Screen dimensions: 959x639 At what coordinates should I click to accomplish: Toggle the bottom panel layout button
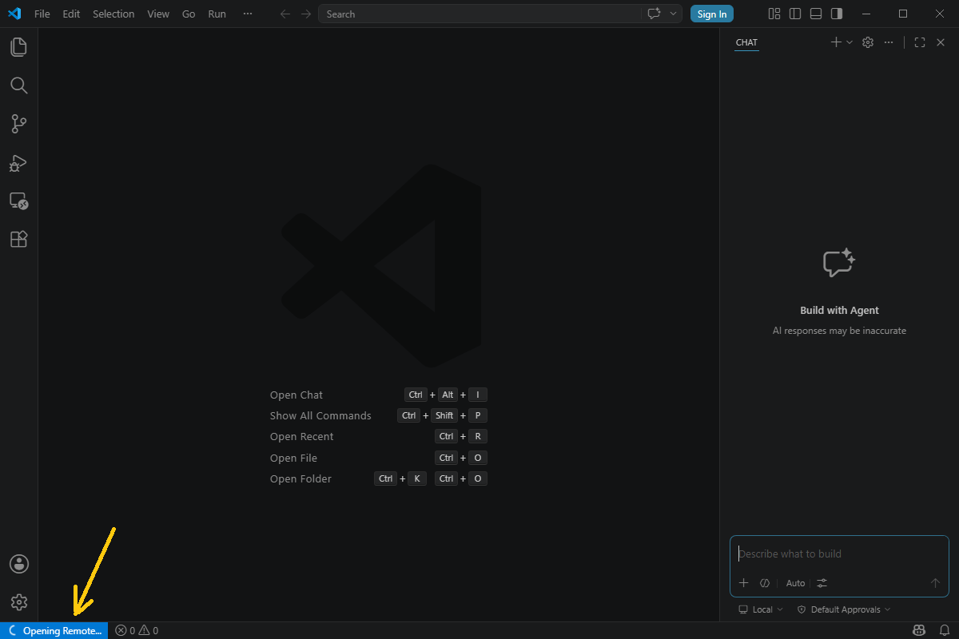pos(816,14)
